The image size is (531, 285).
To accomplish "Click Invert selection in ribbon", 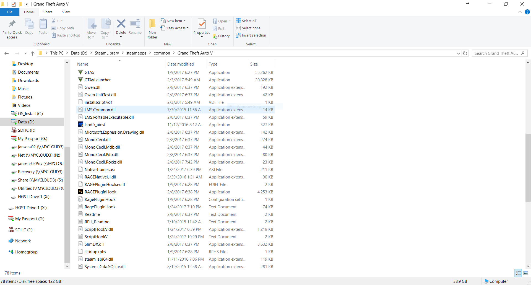I will (x=251, y=35).
